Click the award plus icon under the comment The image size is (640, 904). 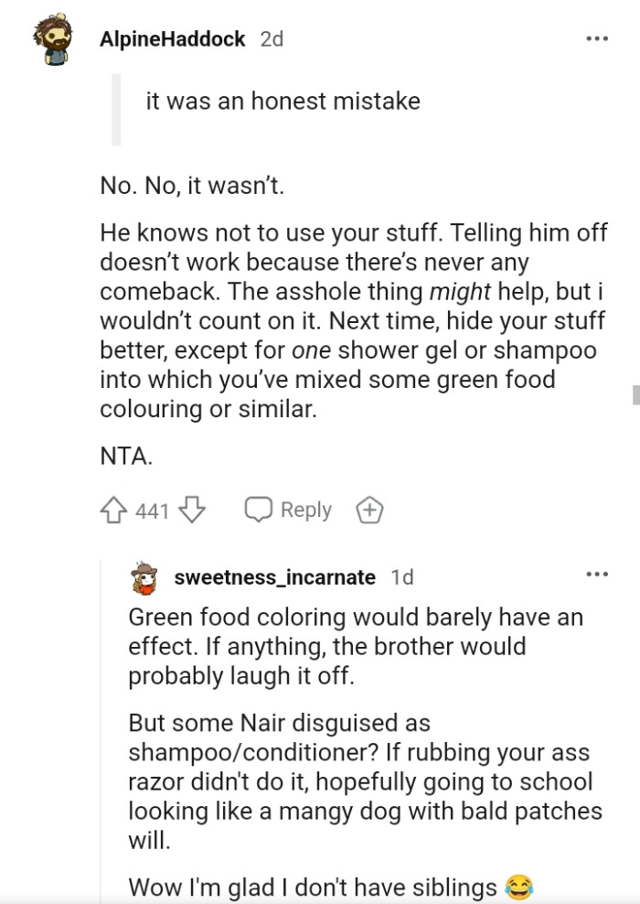pos(369,510)
